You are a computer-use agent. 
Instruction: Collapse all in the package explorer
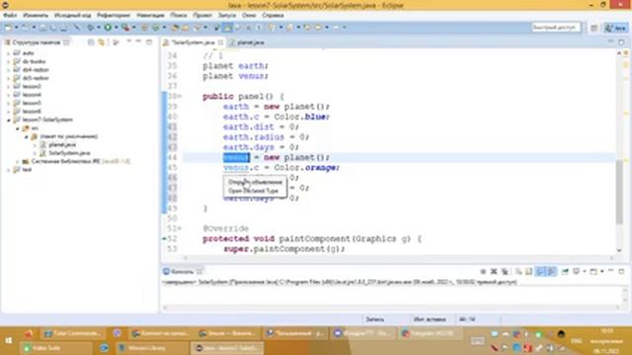click(91, 42)
